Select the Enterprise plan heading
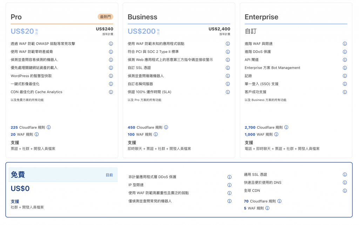 coord(262,17)
